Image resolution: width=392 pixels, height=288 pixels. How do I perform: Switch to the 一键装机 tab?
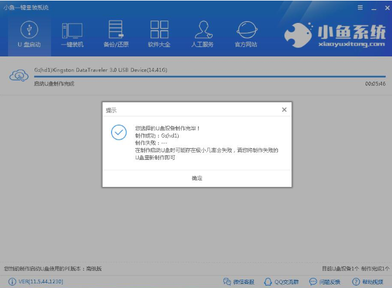(72, 34)
